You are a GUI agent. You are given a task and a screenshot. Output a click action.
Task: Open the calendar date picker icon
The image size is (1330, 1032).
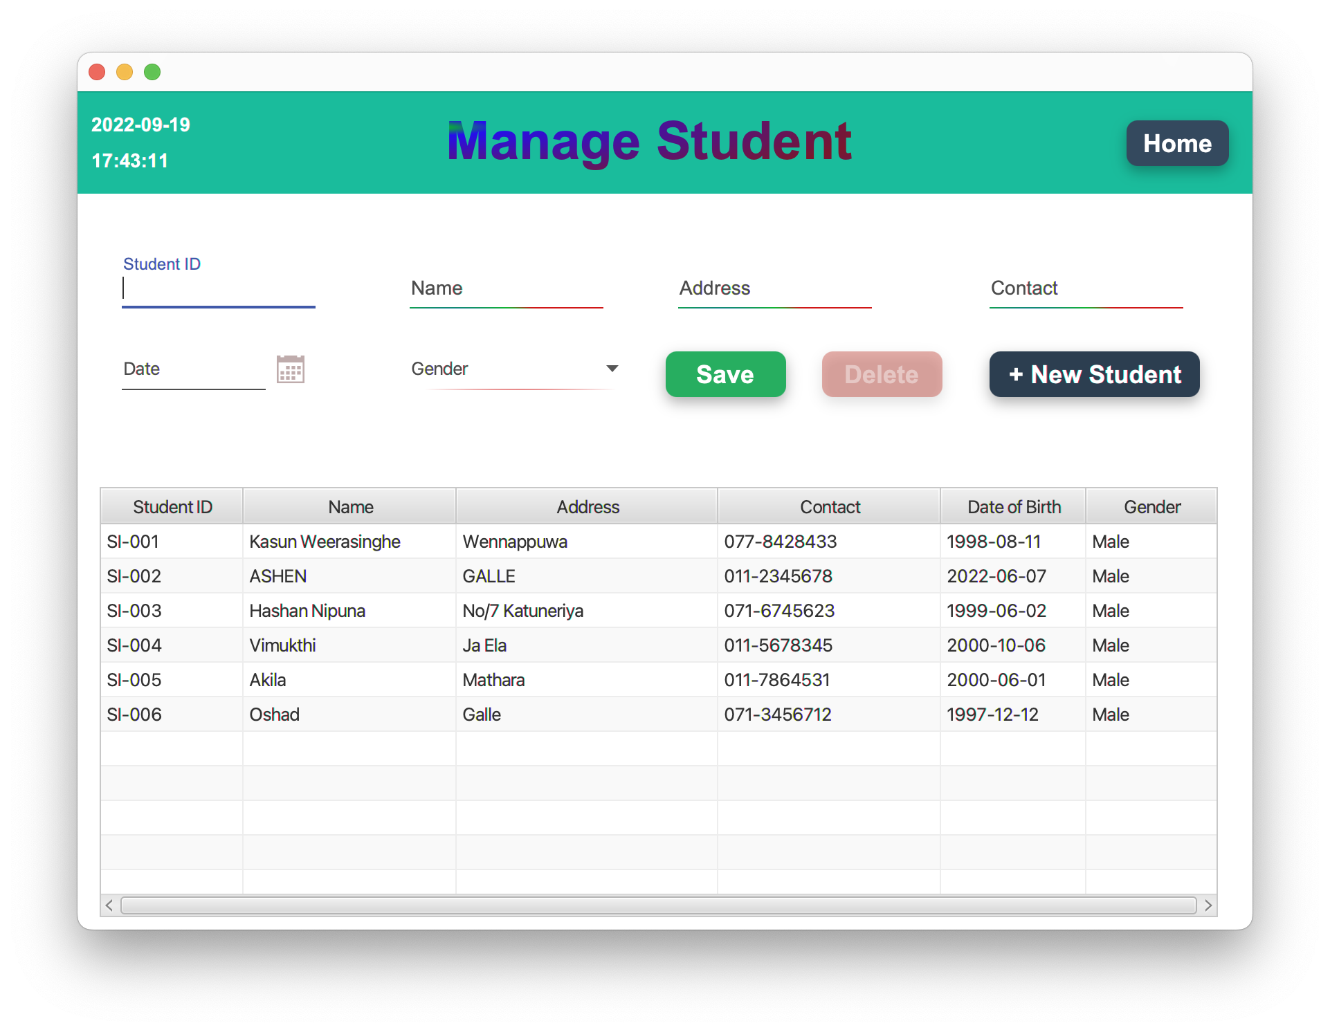click(291, 369)
